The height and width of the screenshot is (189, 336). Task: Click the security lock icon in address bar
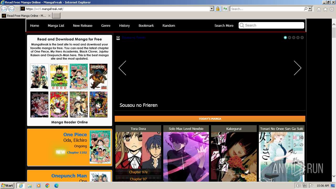[218, 9]
